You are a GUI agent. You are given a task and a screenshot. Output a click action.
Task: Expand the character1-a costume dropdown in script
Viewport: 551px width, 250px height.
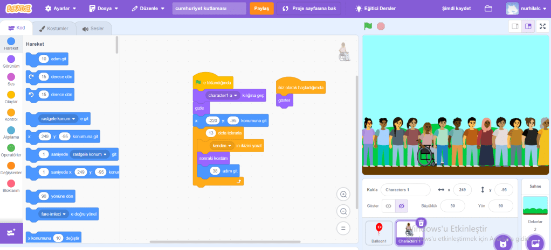point(236,95)
